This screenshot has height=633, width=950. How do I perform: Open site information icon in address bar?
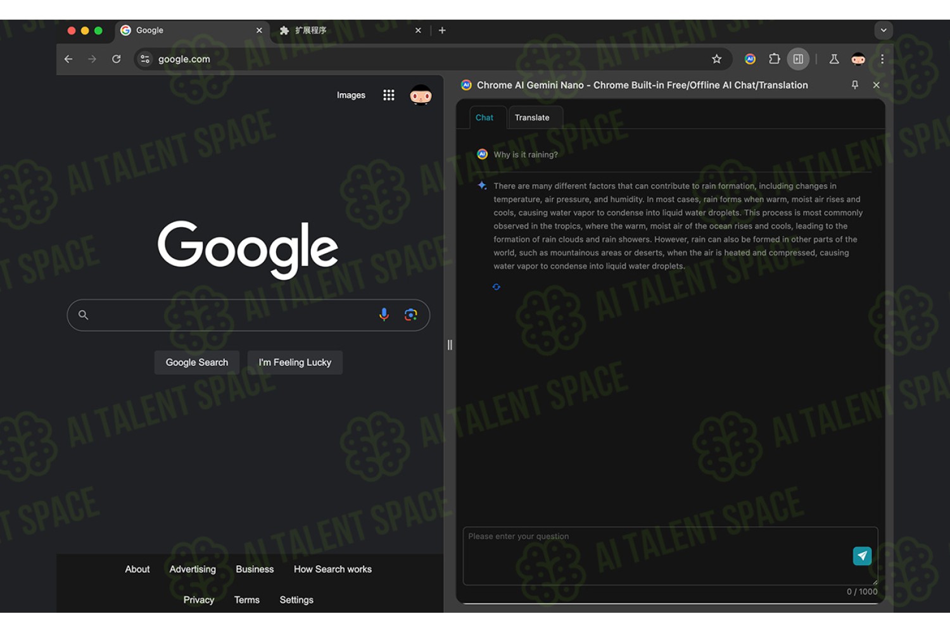(145, 59)
